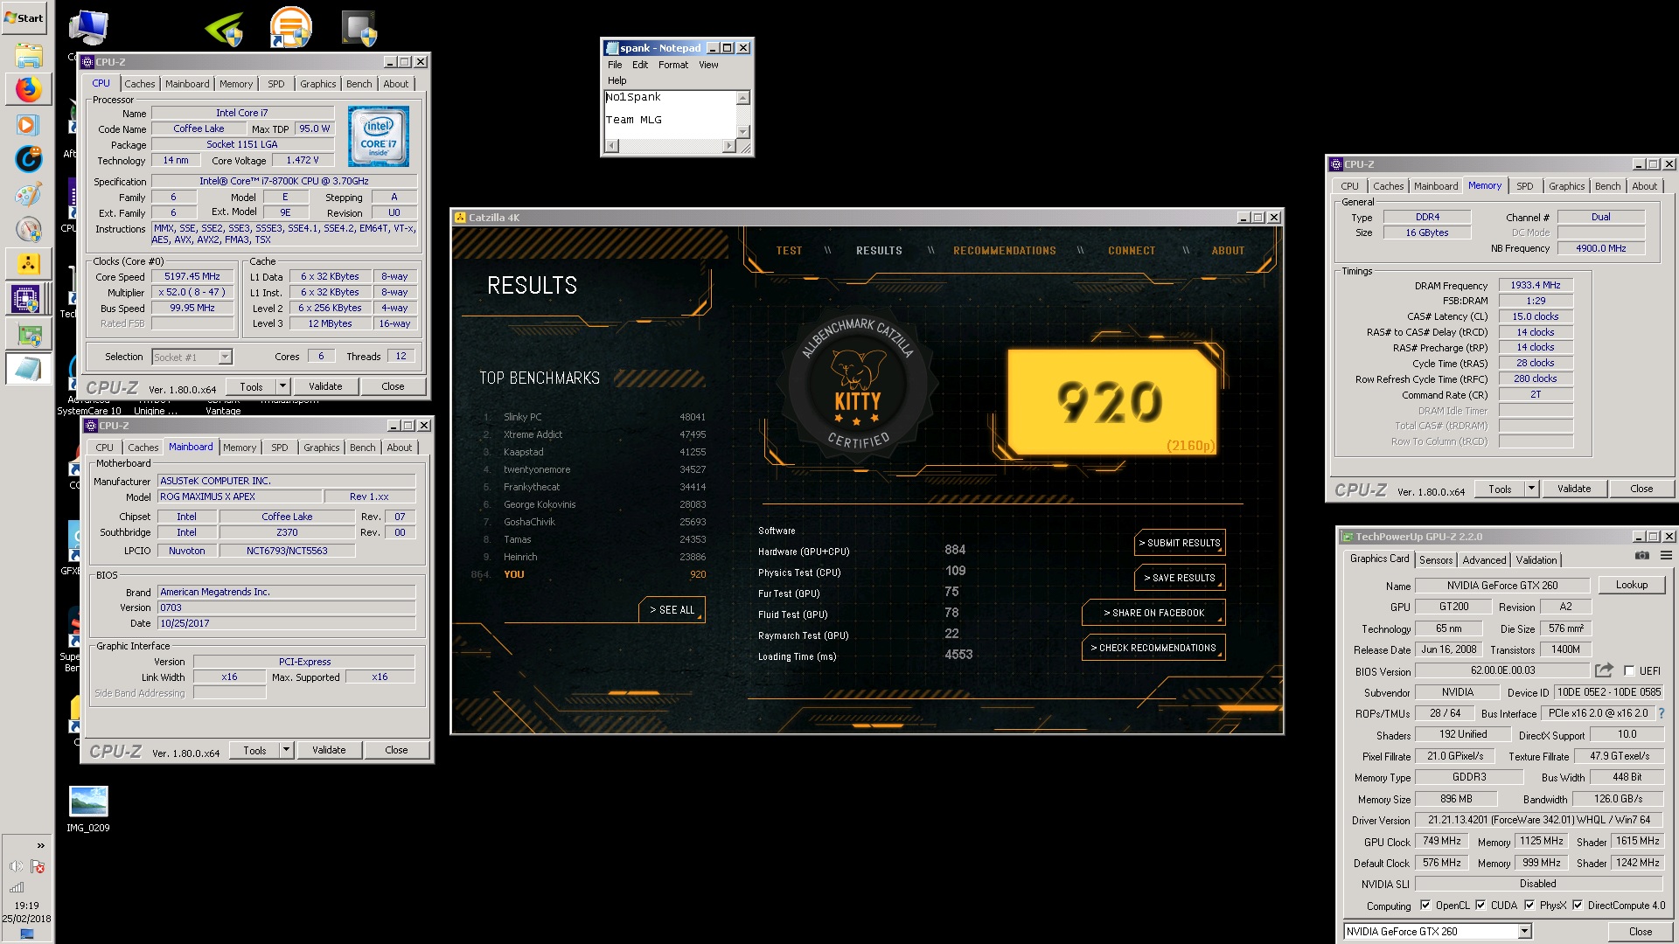The width and height of the screenshot is (1679, 944).
Task: Select Slinky PC benchmark row
Action: [x=593, y=417]
